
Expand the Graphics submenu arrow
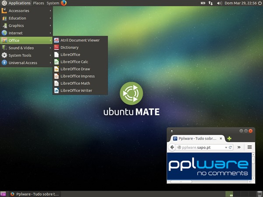[x=50, y=25]
